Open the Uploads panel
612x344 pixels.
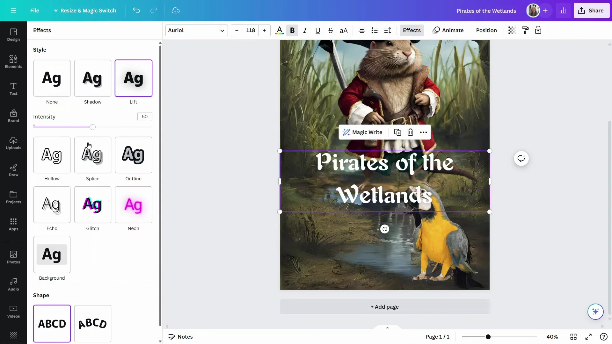click(x=13, y=143)
